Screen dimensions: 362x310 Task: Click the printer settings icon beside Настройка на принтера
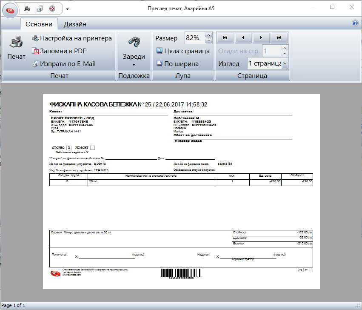35,38
